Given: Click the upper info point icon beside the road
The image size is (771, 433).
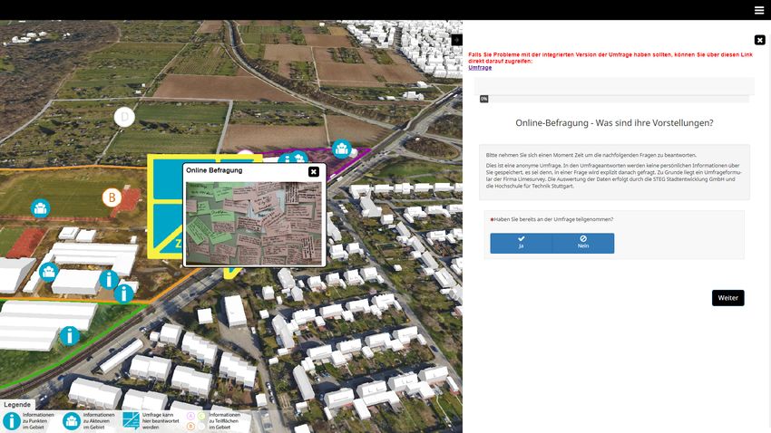Looking at the screenshot, I should (109, 279).
